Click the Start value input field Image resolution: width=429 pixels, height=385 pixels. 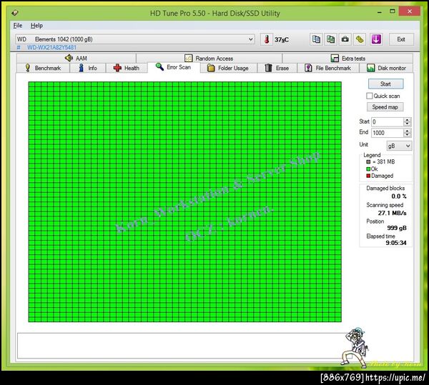[388, 122]
